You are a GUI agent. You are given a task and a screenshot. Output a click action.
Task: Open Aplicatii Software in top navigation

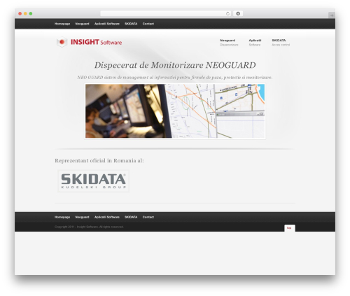(x=107, y=24)
